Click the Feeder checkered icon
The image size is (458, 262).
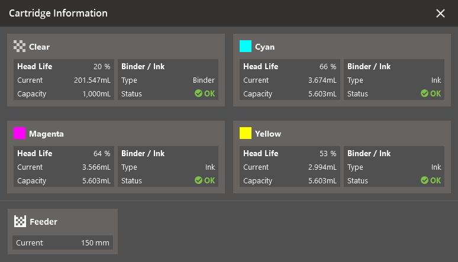(20, 222)
